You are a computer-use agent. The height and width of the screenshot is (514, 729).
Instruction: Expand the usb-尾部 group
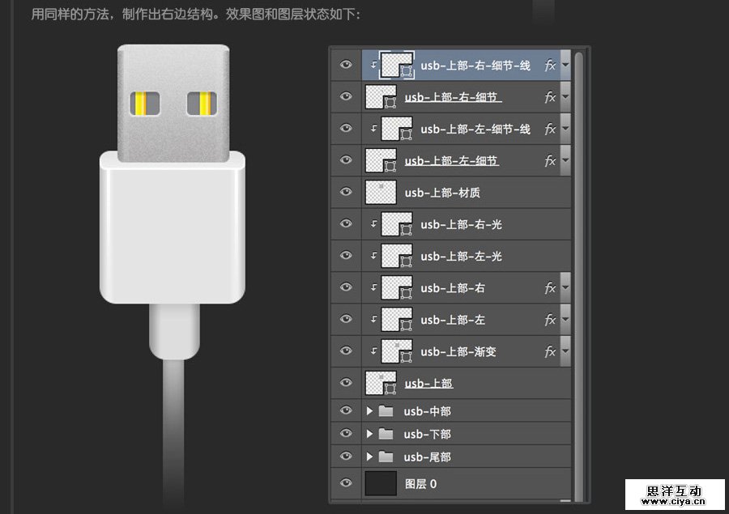tap(369, 457)
